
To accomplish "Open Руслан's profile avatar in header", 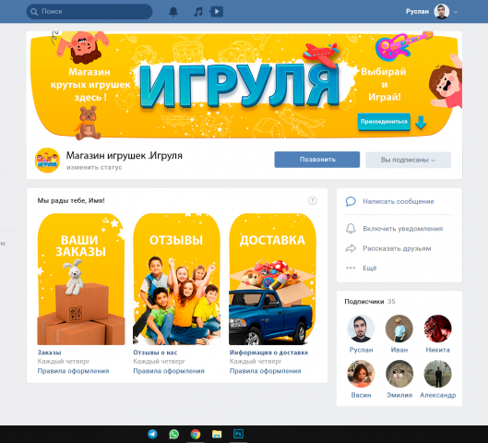I will click(x=442, y=11).
